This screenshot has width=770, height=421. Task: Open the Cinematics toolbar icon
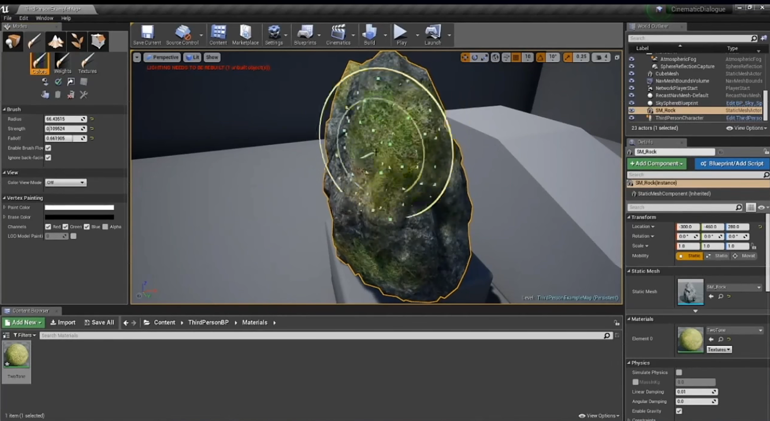point(338,33)
